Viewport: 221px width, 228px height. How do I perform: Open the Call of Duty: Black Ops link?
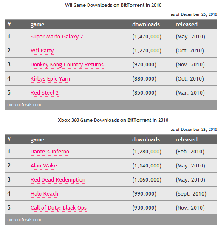(59, 208)
